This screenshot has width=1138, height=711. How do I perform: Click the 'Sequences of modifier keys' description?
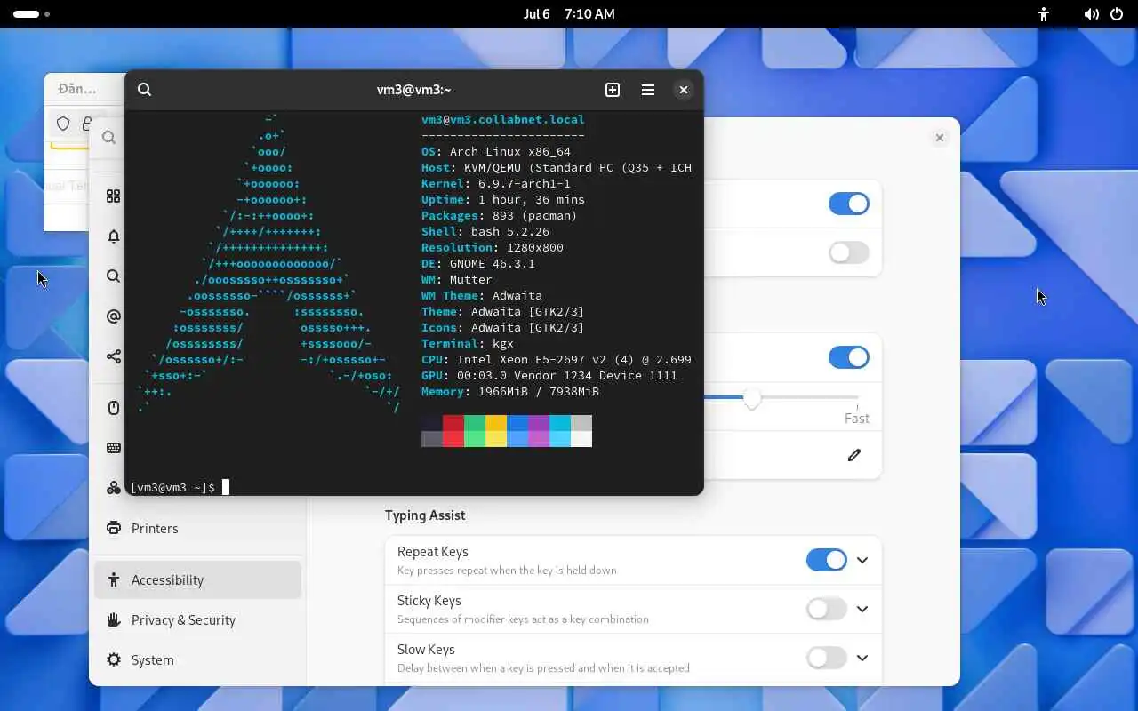tap(523, 619)
